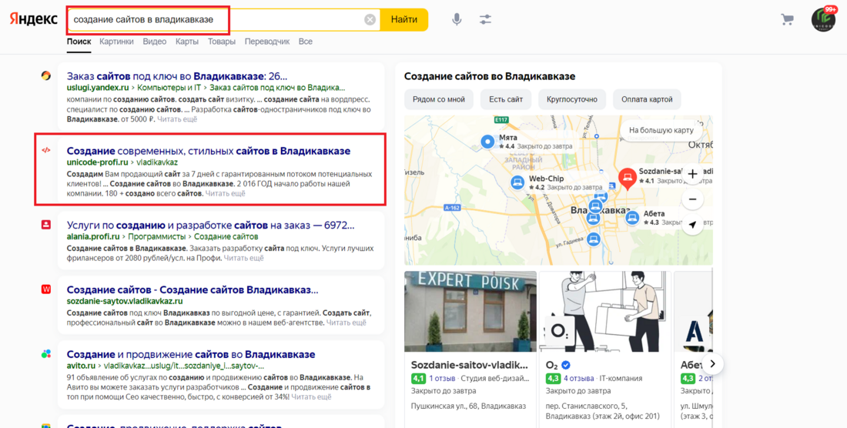Viewport: 847px width, 428px height.
Task: Expand Читать ещё in unicode-profi result
Action: [225, 193]
